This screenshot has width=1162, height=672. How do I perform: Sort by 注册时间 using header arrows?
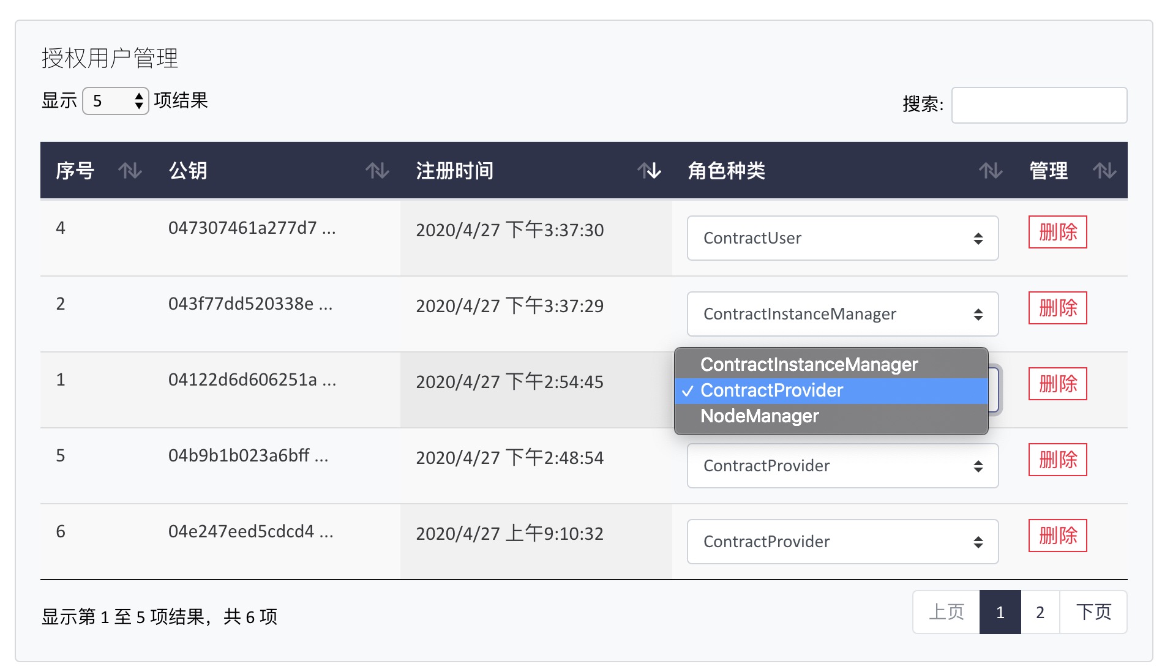[649, 171]
